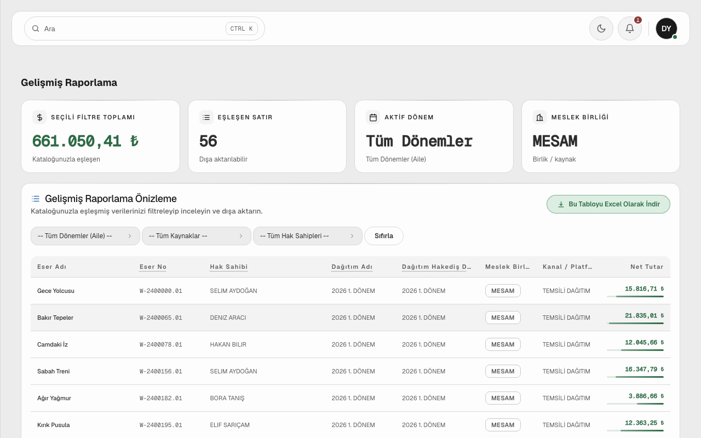
Task: Open the Tüm Kaynaklar dropdown
Action: click(x=197, y=236)
